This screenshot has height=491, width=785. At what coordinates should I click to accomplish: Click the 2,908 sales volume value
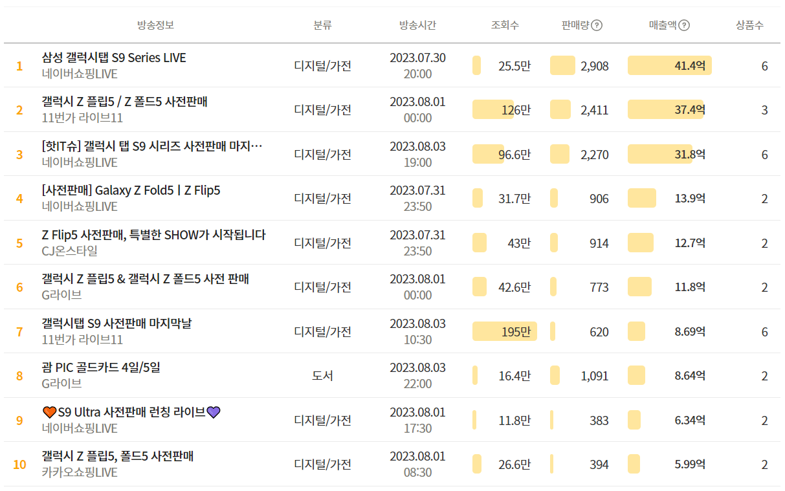tap(595, 65)
